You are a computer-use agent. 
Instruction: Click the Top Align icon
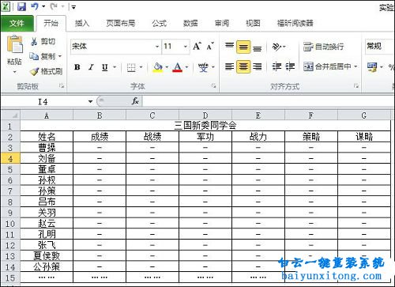(230, 47)
